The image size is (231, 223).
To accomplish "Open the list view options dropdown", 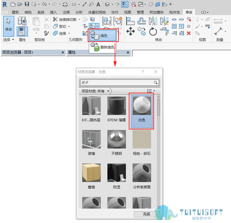I will tap(151, 91).
